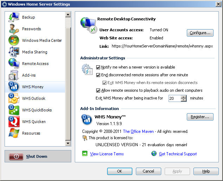Viewport: 223px width, 181px height.
Task: Click the Media Sharing icon
Action: (x=14, y=52)
